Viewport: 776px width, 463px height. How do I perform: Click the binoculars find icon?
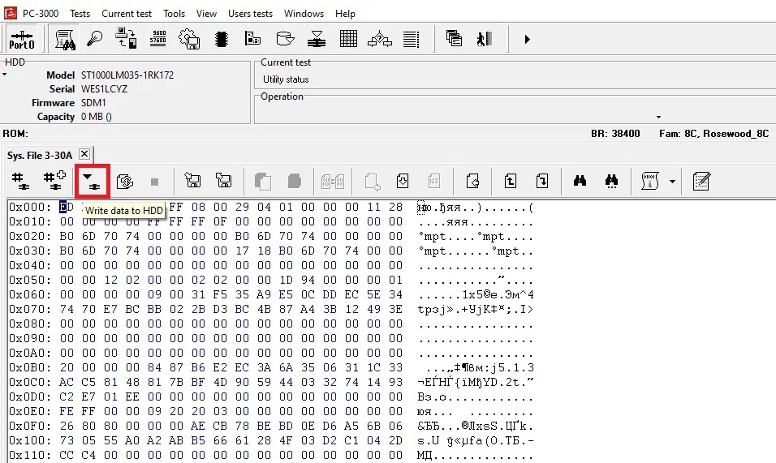580,181
